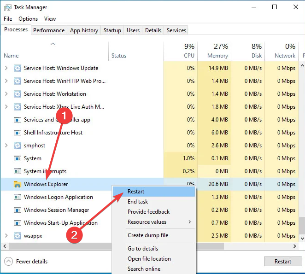305x274 pixels.
Task: Click the Windows Explorer folder icon
Action: pos(18,184)
